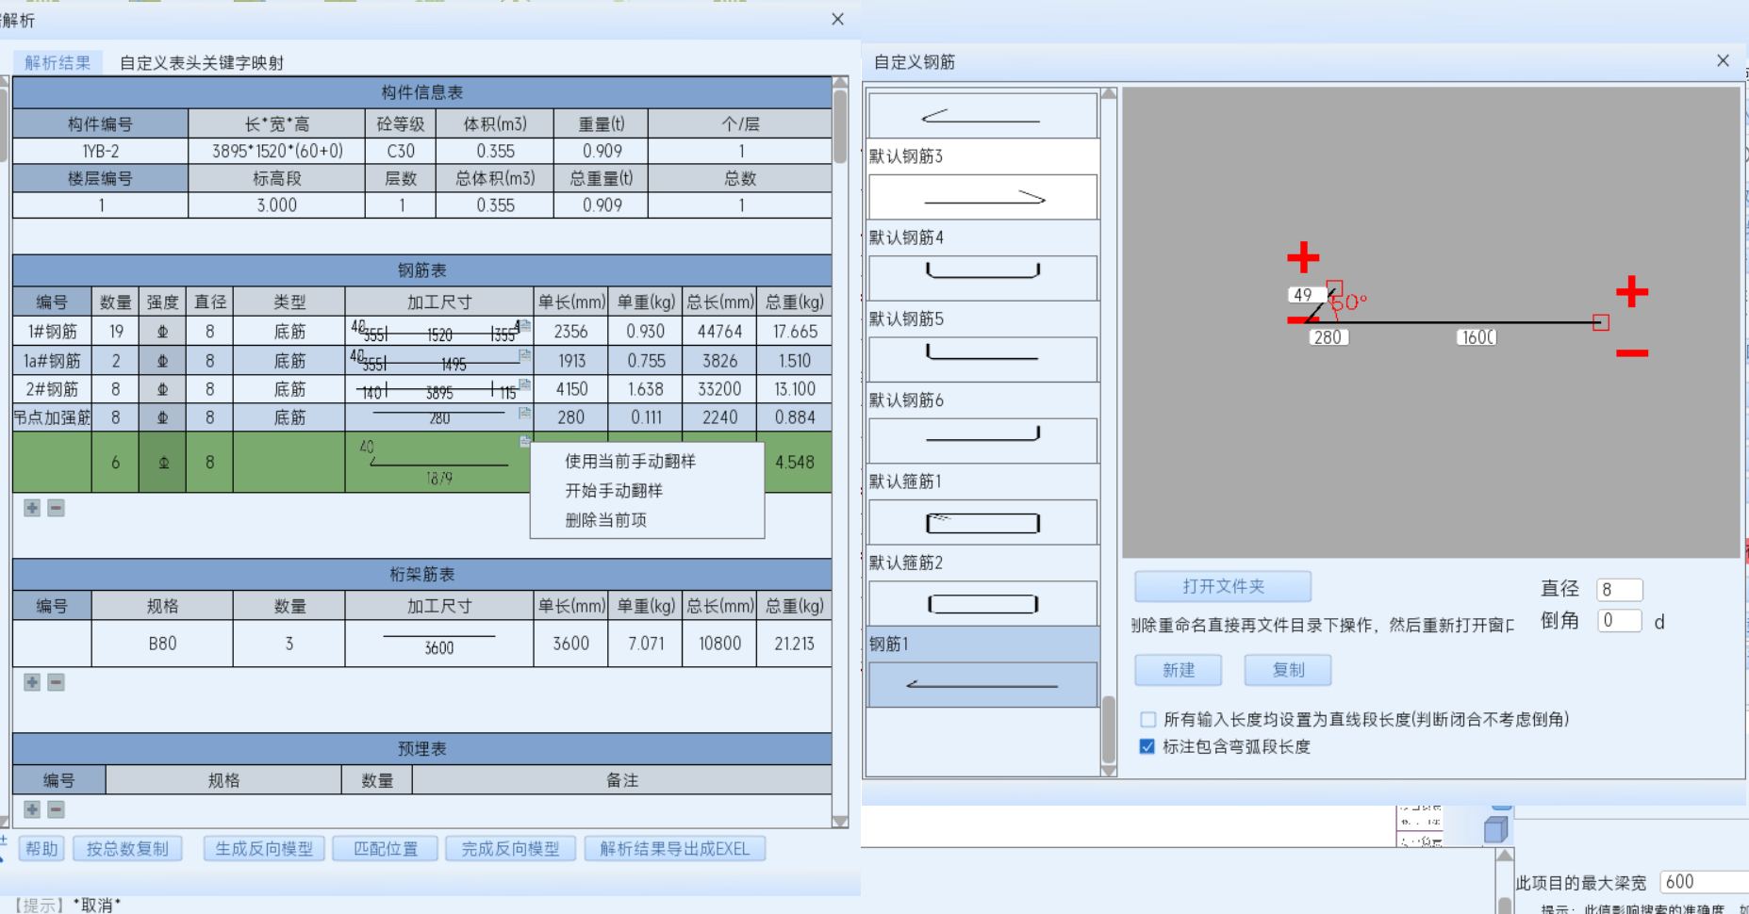Select the 默认箍筋1 rebar shape thumbnail

(x=982, y=522)
